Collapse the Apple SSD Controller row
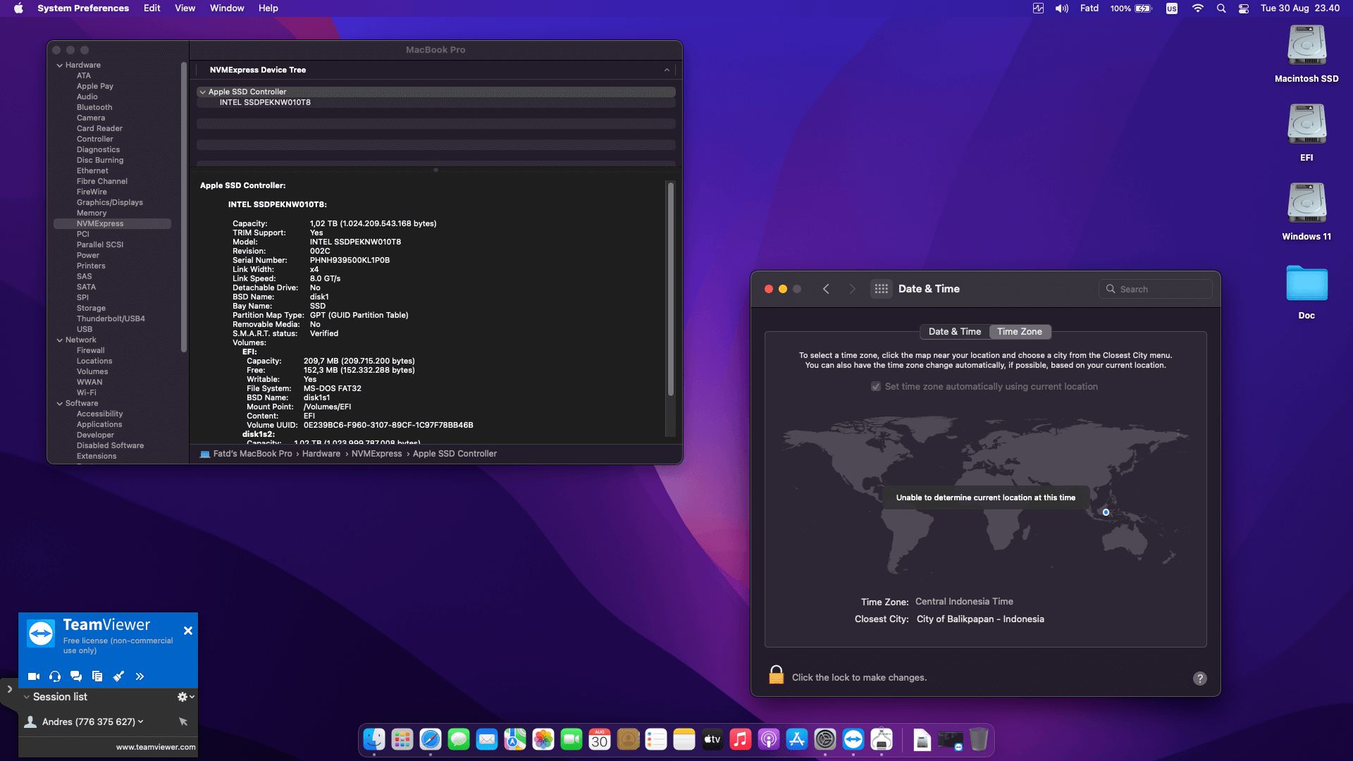The image size is (1353, 761). (203, 92)
